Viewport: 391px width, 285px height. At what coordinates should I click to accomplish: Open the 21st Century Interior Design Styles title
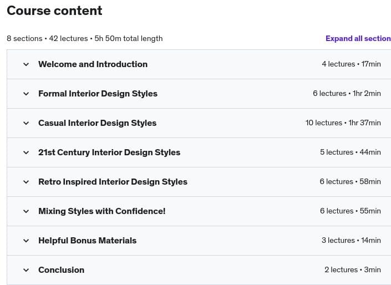[109, 152]
